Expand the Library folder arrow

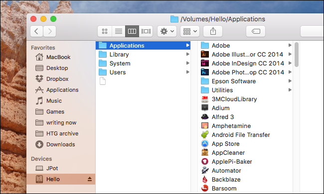[x=187, y=54]
